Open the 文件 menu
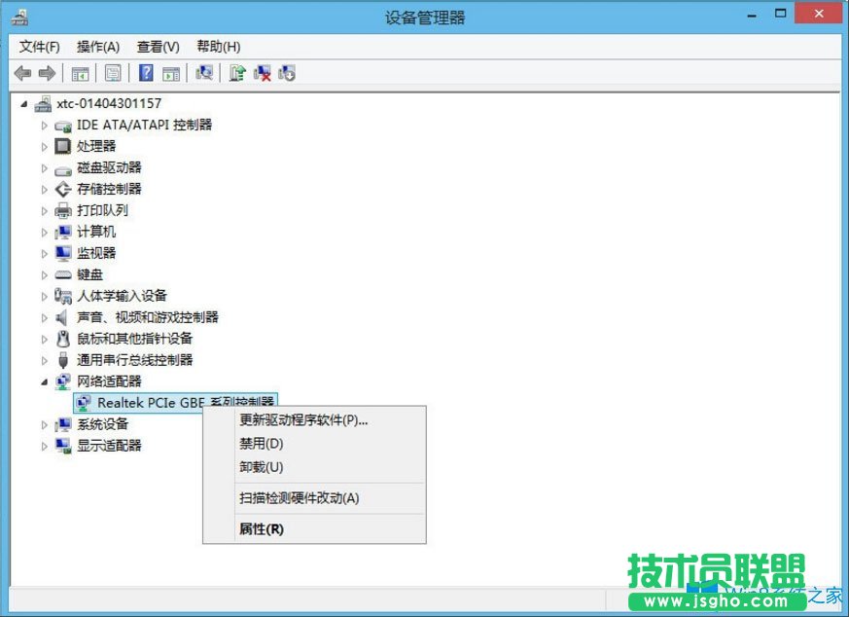This screenshot has height=617, width=849. (x=37, y=46)
